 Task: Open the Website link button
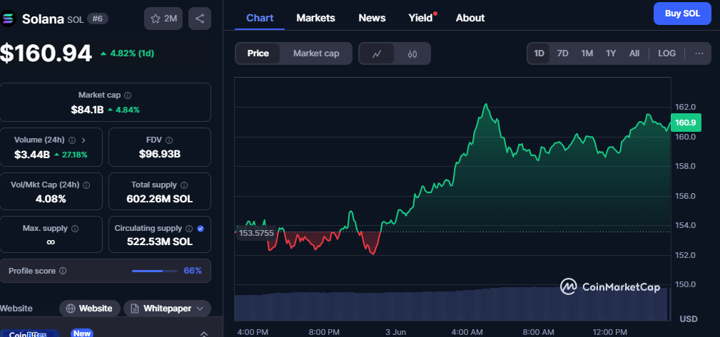(x=90, y=309)
